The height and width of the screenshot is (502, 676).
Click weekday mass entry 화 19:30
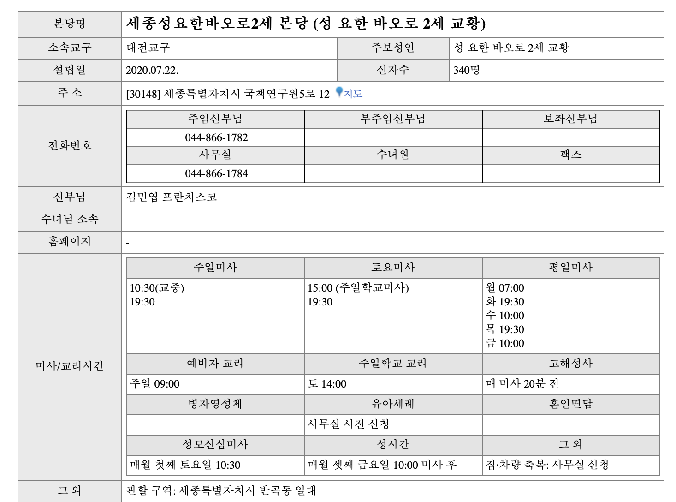pos(505,302)
